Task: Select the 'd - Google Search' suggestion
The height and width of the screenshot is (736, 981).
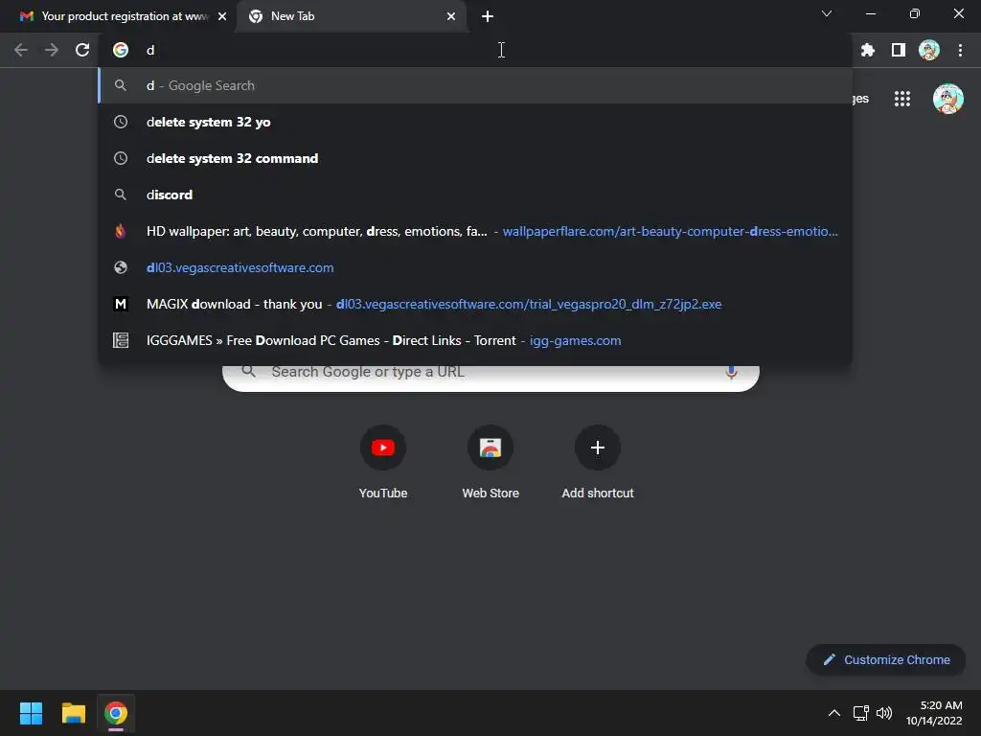Action: pos(475,85)
